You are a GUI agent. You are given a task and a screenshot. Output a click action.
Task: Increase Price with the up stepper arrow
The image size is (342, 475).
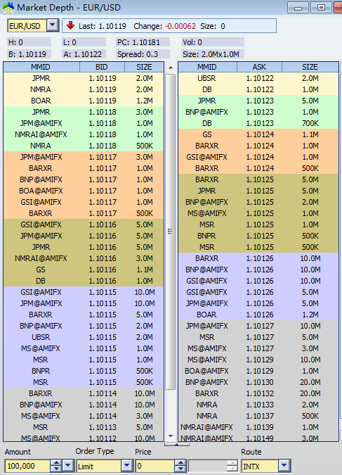180,463
